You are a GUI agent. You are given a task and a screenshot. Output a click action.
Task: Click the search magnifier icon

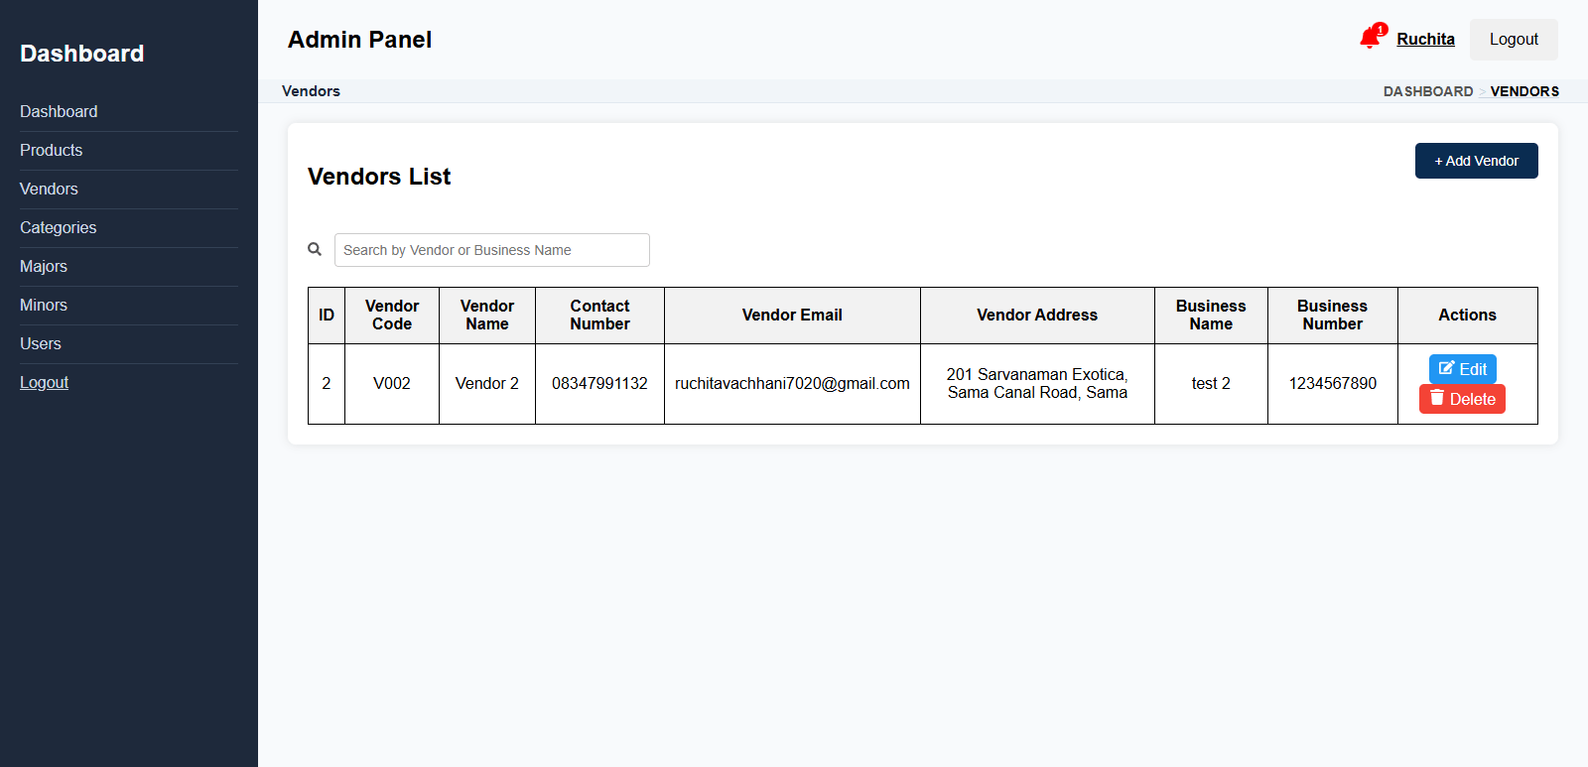click(x=315, y=249)
